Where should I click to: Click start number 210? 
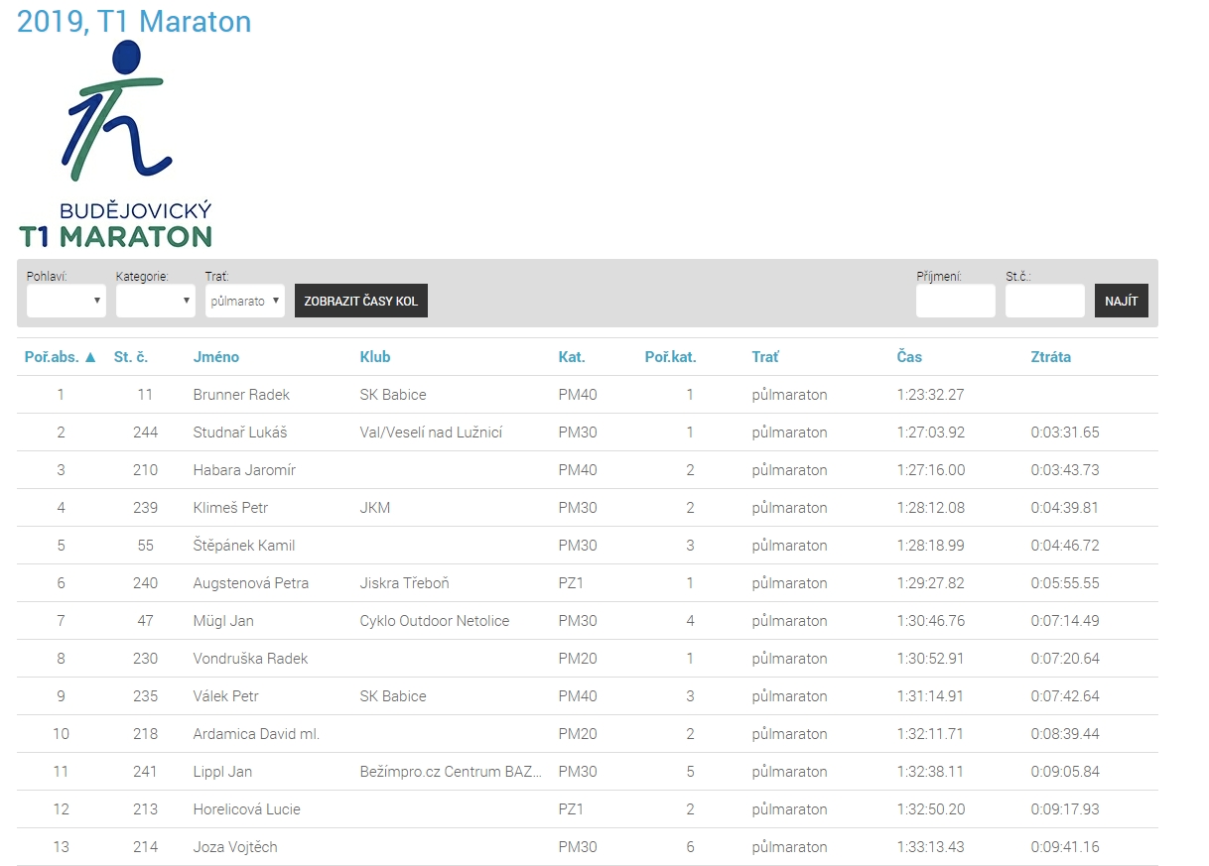click(145, 470)
